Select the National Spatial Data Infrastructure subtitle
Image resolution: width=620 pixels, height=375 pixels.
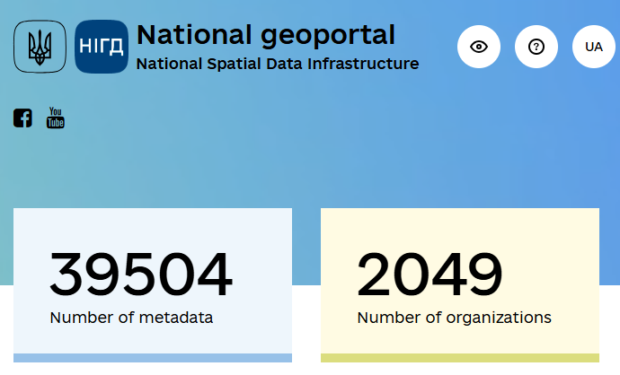[278, 64]
